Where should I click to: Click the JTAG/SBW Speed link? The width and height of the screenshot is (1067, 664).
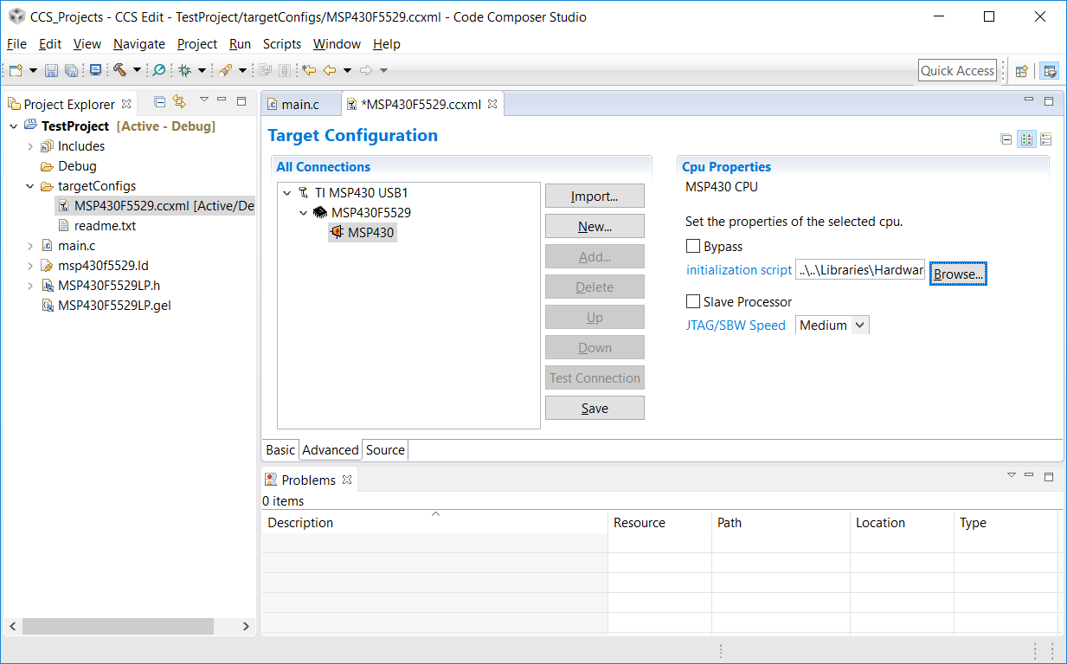[736, 326]
